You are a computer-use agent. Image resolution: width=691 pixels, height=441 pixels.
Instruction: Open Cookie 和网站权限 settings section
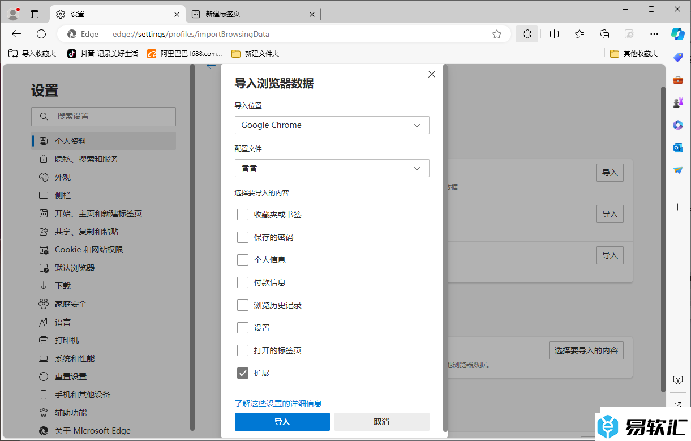(104, 250)
